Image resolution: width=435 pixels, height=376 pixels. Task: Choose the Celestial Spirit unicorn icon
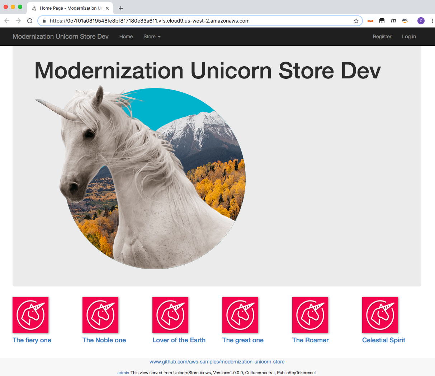(380, 315)
